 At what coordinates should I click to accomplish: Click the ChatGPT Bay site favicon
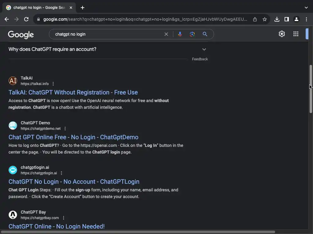[13, 215]
